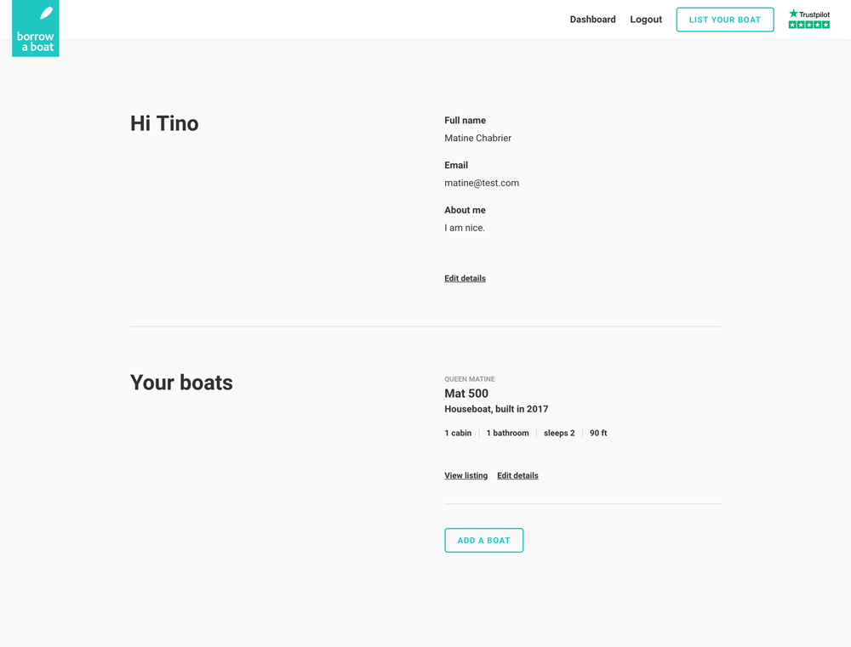Click the "sleeps 2" boat detail

(x=559, y=434)
